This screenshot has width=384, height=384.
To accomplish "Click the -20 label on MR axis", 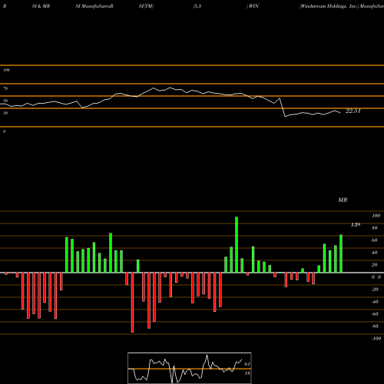I will tap(375, 290).
